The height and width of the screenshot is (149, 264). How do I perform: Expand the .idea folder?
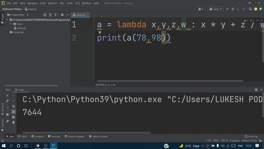[x=10, y=24]
